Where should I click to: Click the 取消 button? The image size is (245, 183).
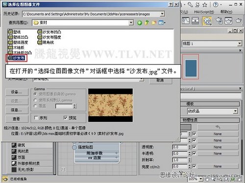pos(161,81)
